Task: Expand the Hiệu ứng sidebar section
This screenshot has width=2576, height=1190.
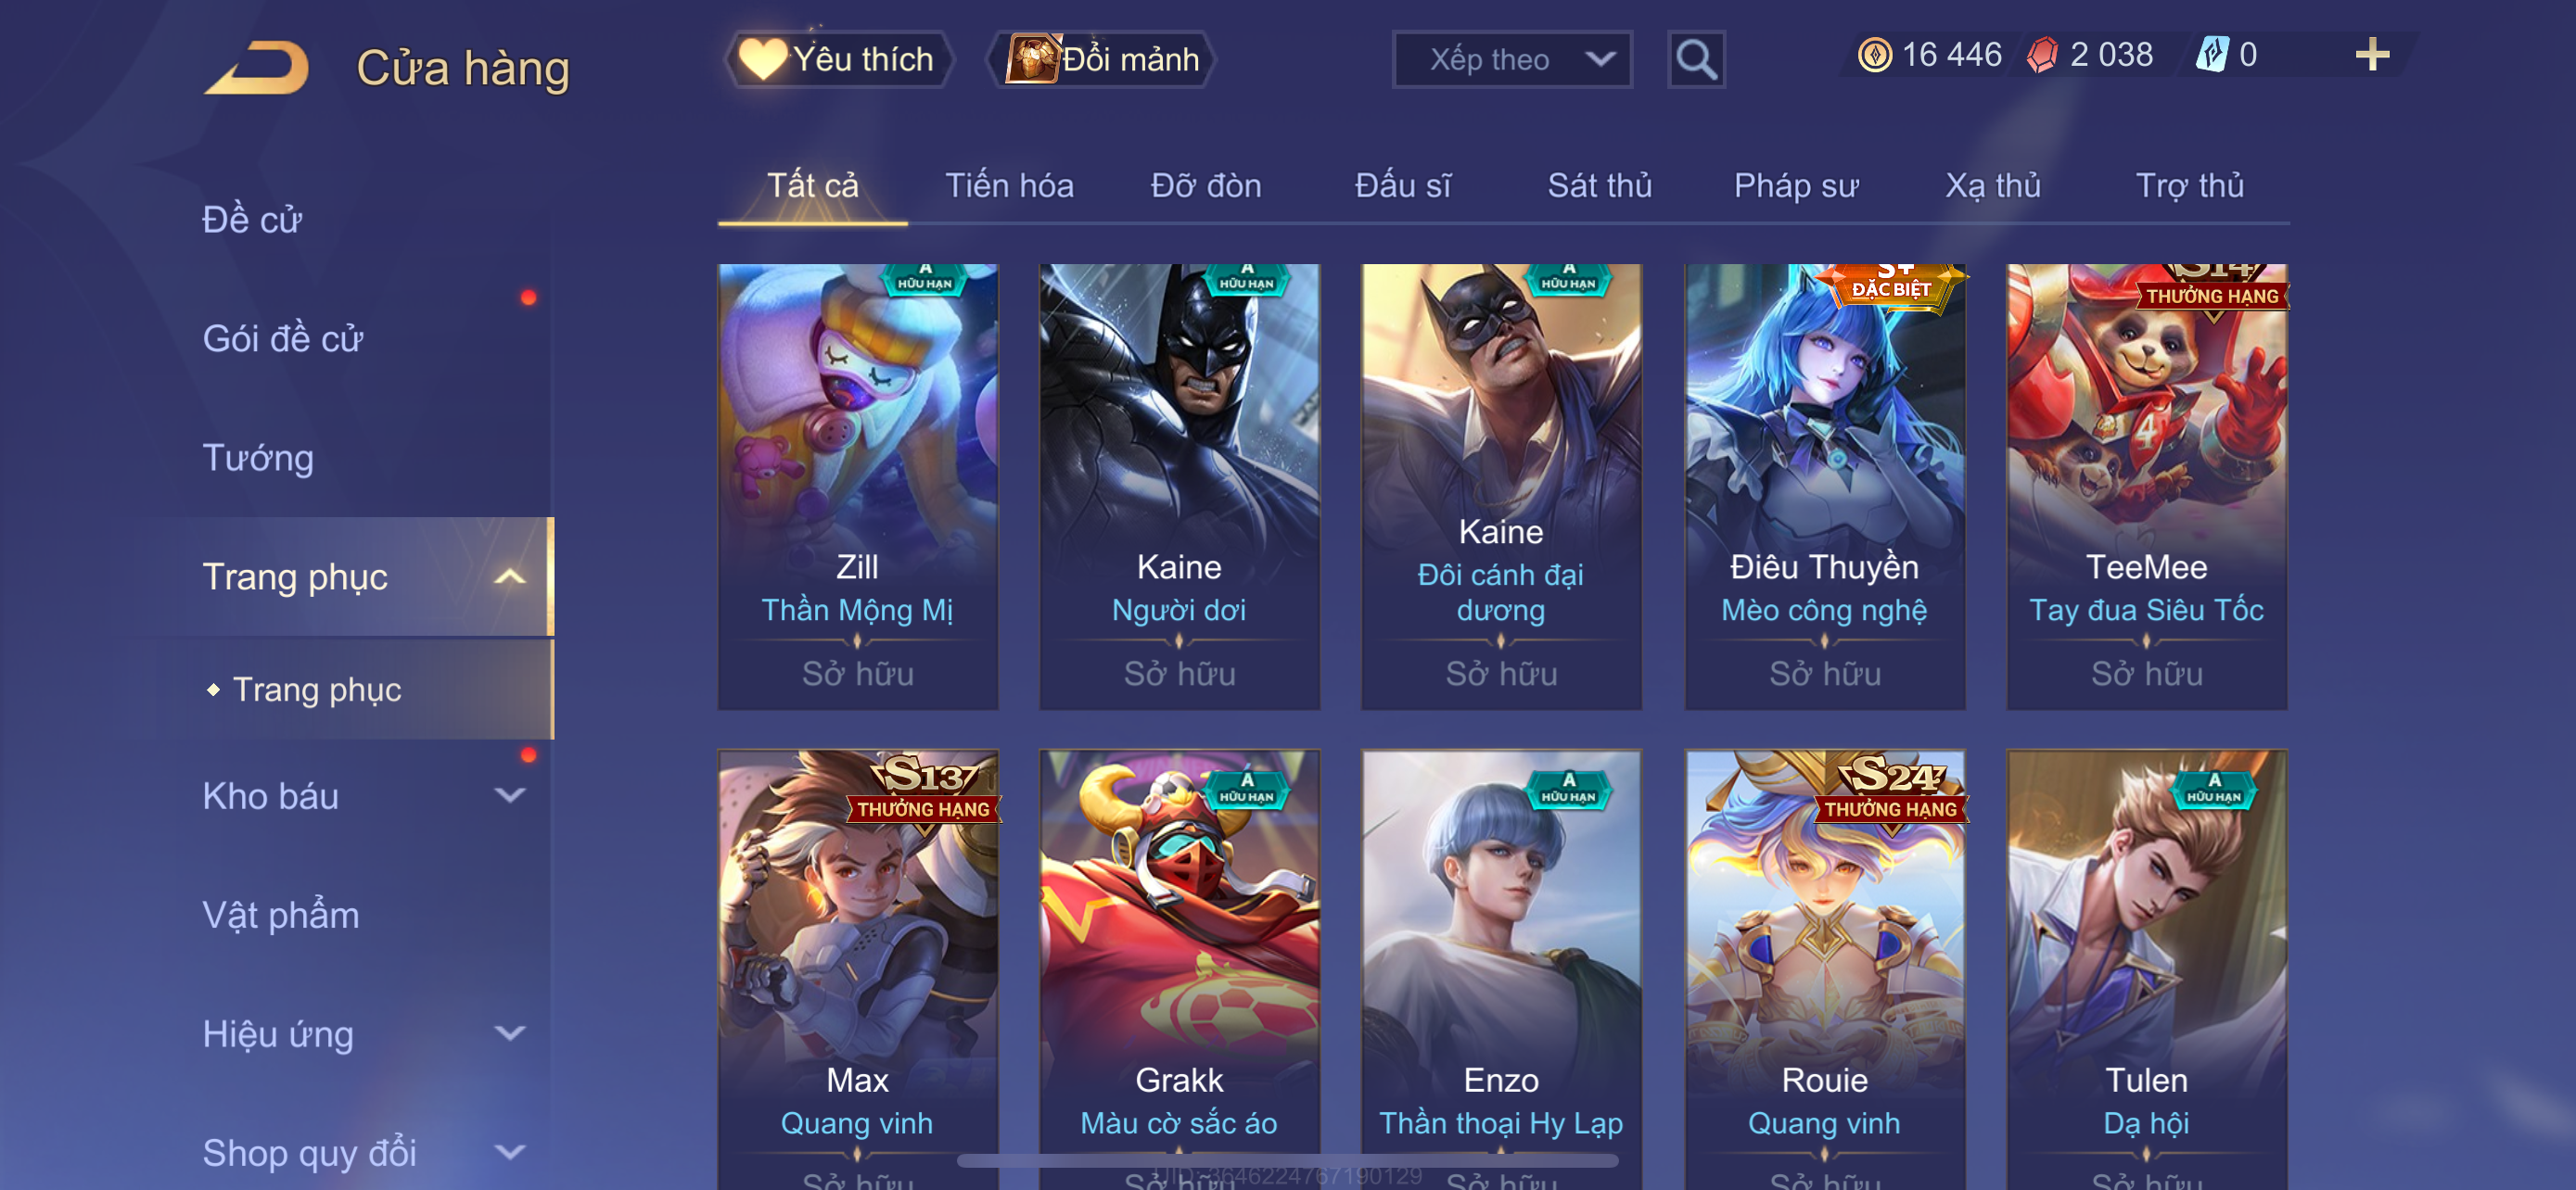Action: coord(510,1033)
